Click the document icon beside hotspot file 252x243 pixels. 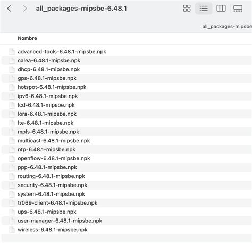point(12,87)
